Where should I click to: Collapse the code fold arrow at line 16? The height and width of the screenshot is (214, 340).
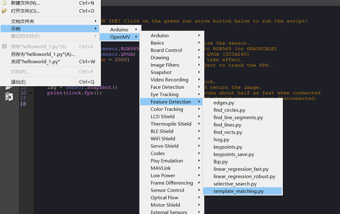31,93
